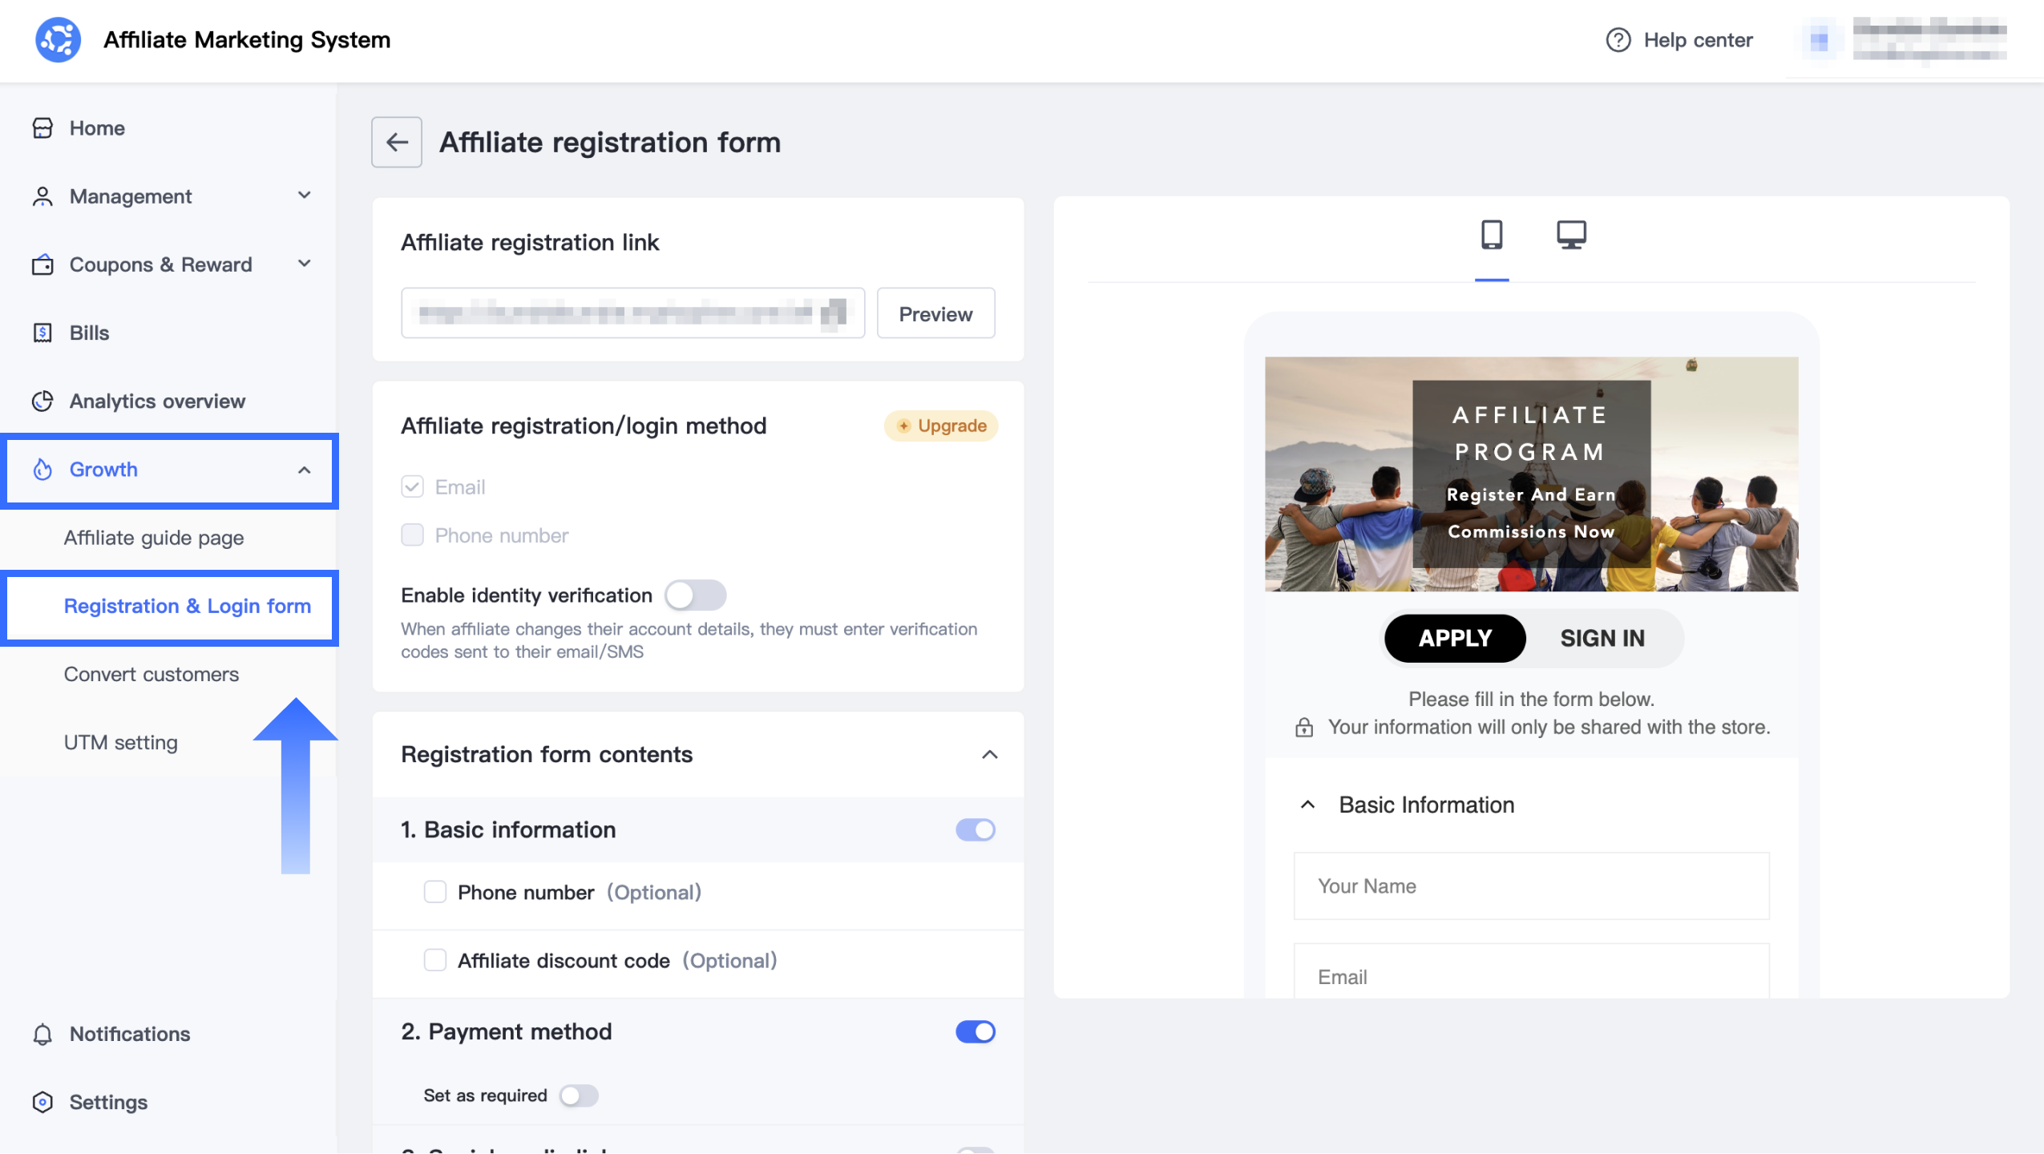Click the Upgrade badge
Viewport: 2044px width, 1154px height.
[x=941, y=426]
